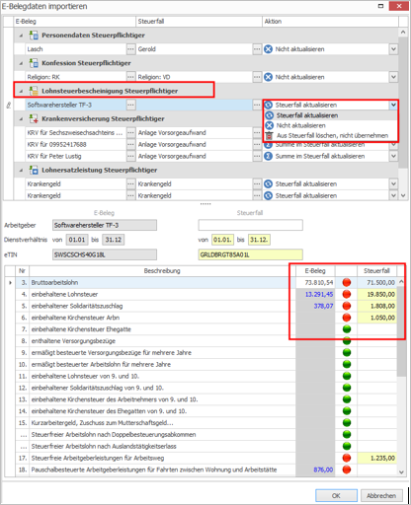Choose 'Steuerfall aktualisieren' from dropdown list

pyautogui.click(x=330, y=115)
